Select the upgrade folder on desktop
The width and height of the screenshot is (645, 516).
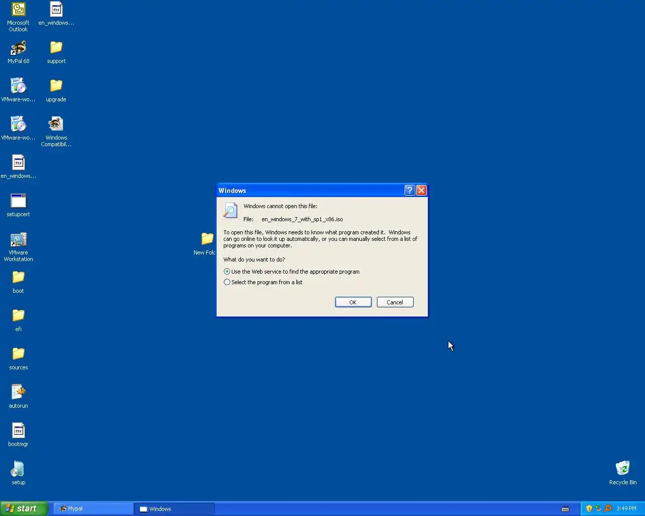(x=56, y=90)
